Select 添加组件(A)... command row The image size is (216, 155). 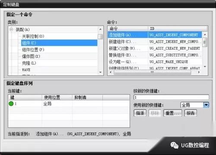point(155,35)
